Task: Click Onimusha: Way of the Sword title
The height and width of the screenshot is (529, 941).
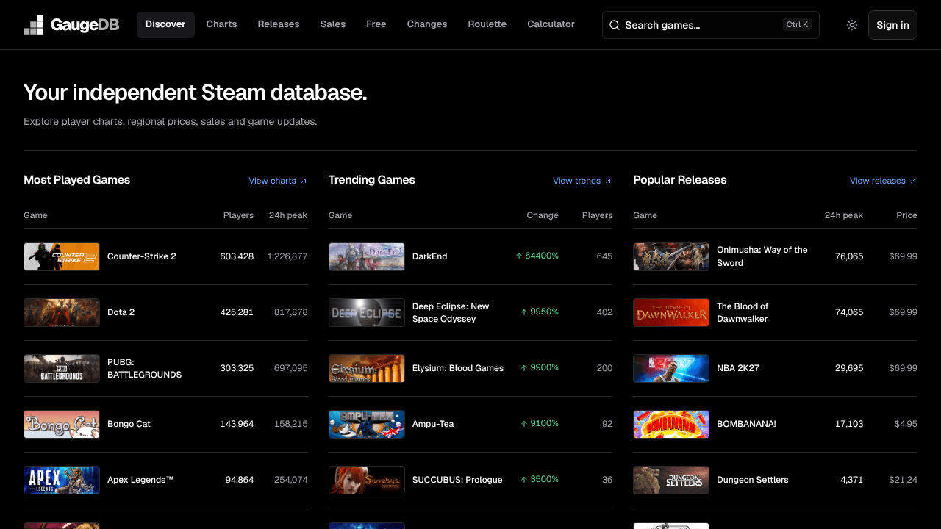Action: [x=762, y=256]
